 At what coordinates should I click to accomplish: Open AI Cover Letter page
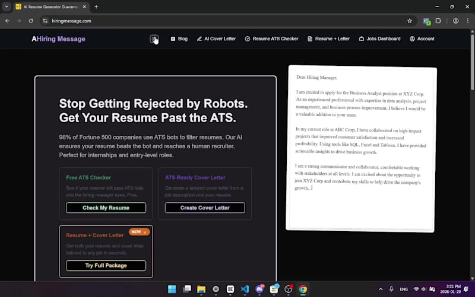click(x=216, y=39)
